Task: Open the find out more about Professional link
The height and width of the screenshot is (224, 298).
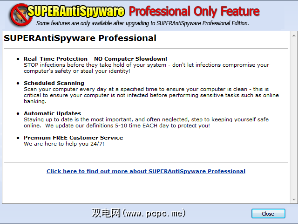Action: [x=146, y=171]
